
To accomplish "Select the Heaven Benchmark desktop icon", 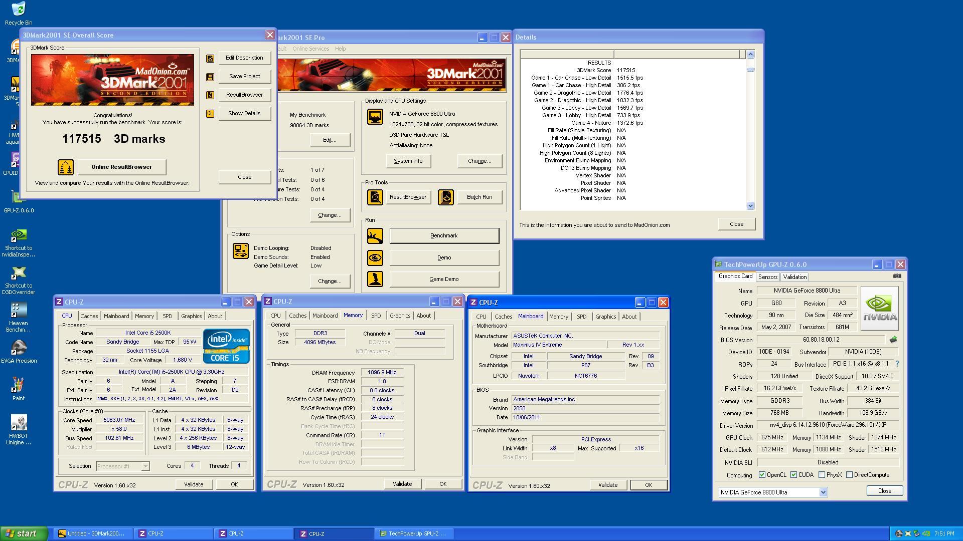I will tap(19, 318).
